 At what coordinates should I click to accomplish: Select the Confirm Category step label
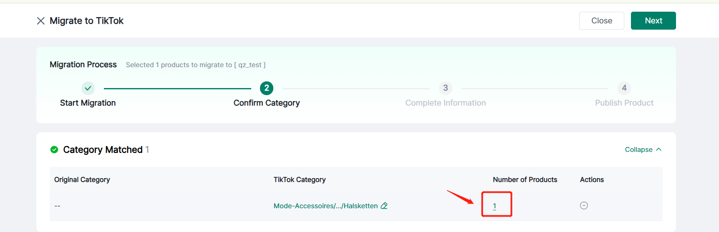(x=267, y=103)
